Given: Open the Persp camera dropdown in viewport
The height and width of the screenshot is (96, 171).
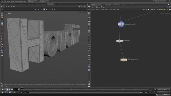Looking at the screenshot, I should click(x=79, y=12).
